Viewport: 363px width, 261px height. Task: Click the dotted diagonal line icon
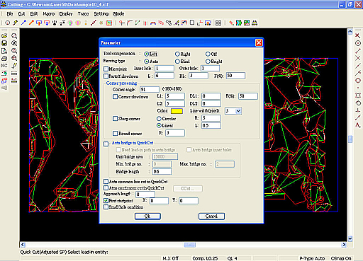point(94,23)
